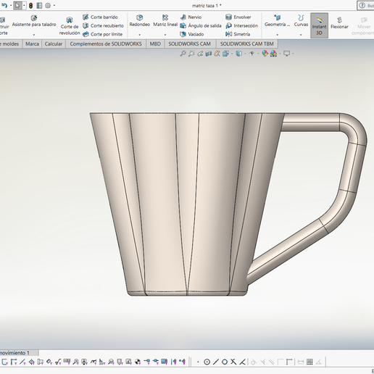Expand the Matriz lineal dropdown arrow
The image size is (374, 374).
[x=165, y=35]
